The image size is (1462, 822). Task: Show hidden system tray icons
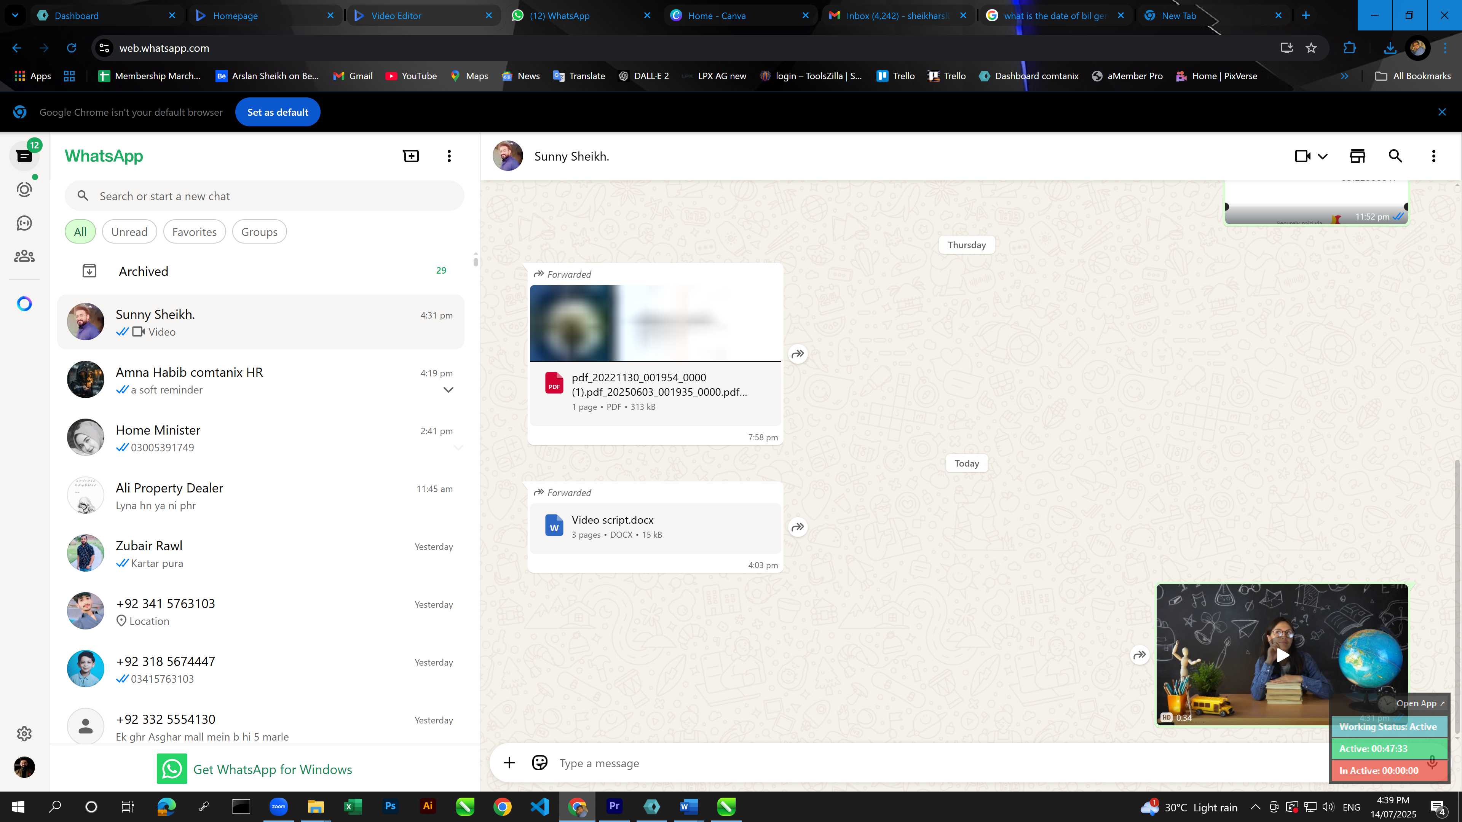[x=1255, y=807]
